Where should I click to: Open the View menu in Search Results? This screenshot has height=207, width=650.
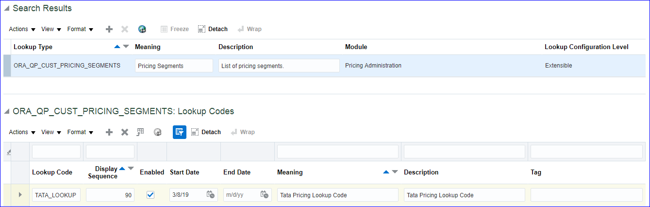point(51,29)
